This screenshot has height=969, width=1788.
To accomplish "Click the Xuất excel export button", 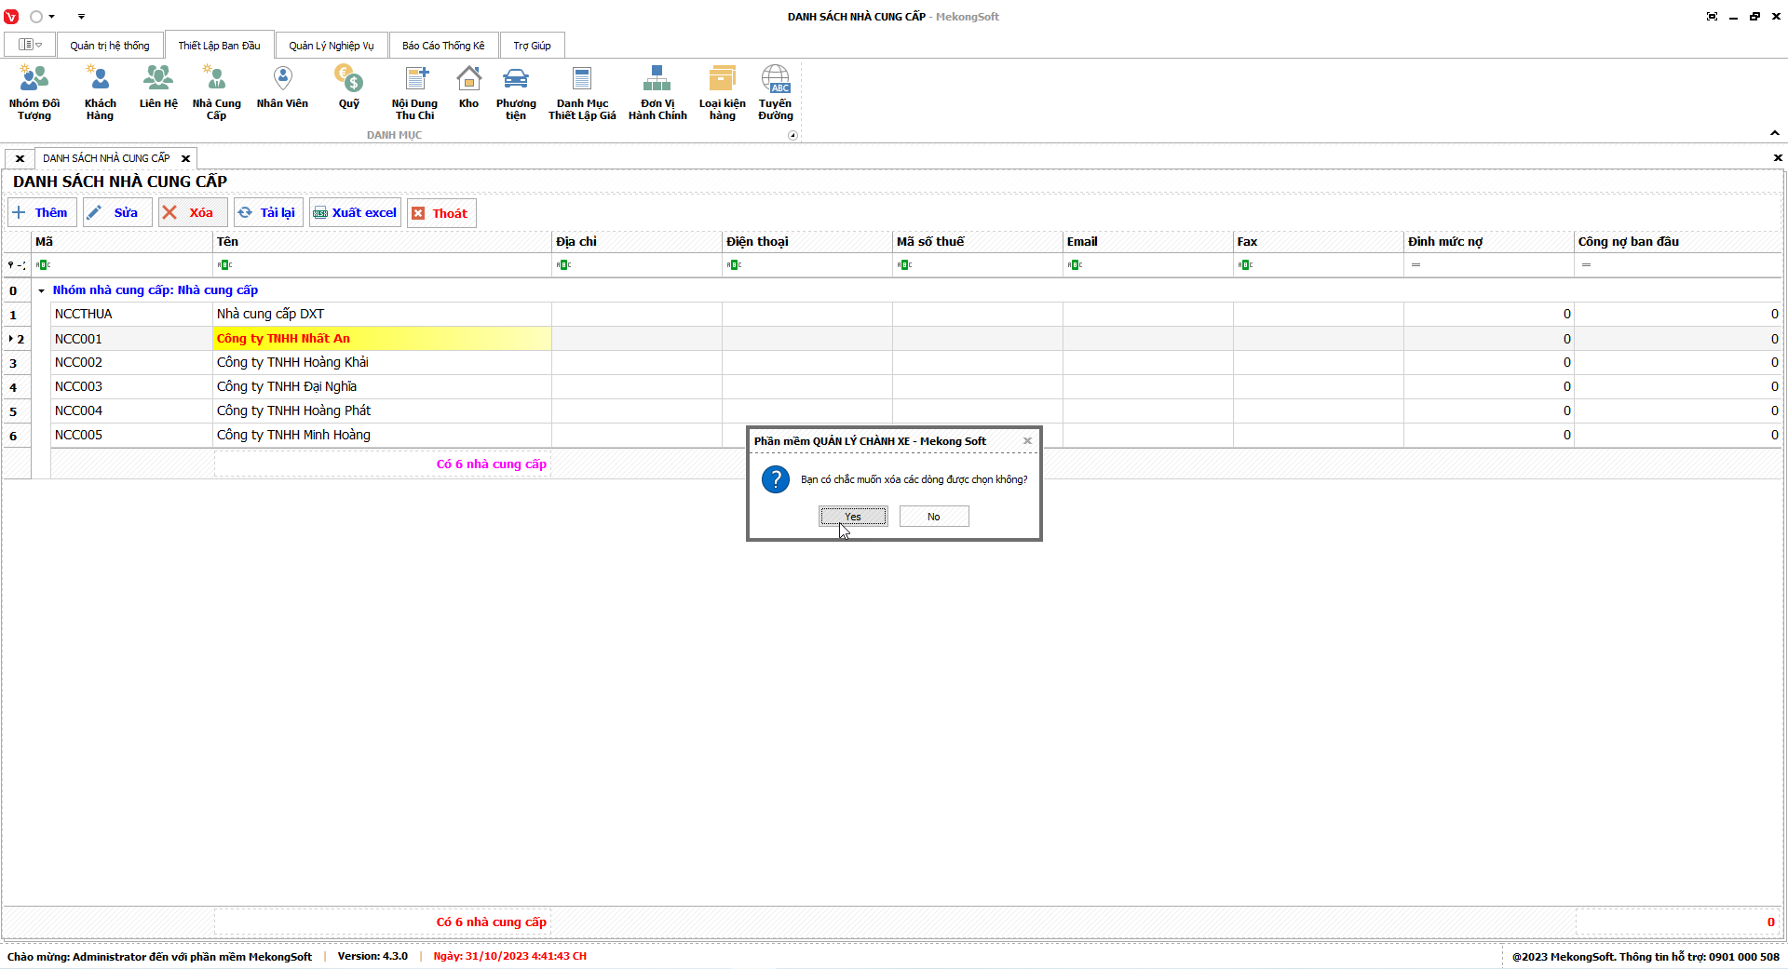I will (355, 213).
